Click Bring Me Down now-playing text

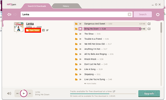coord(42,95)
